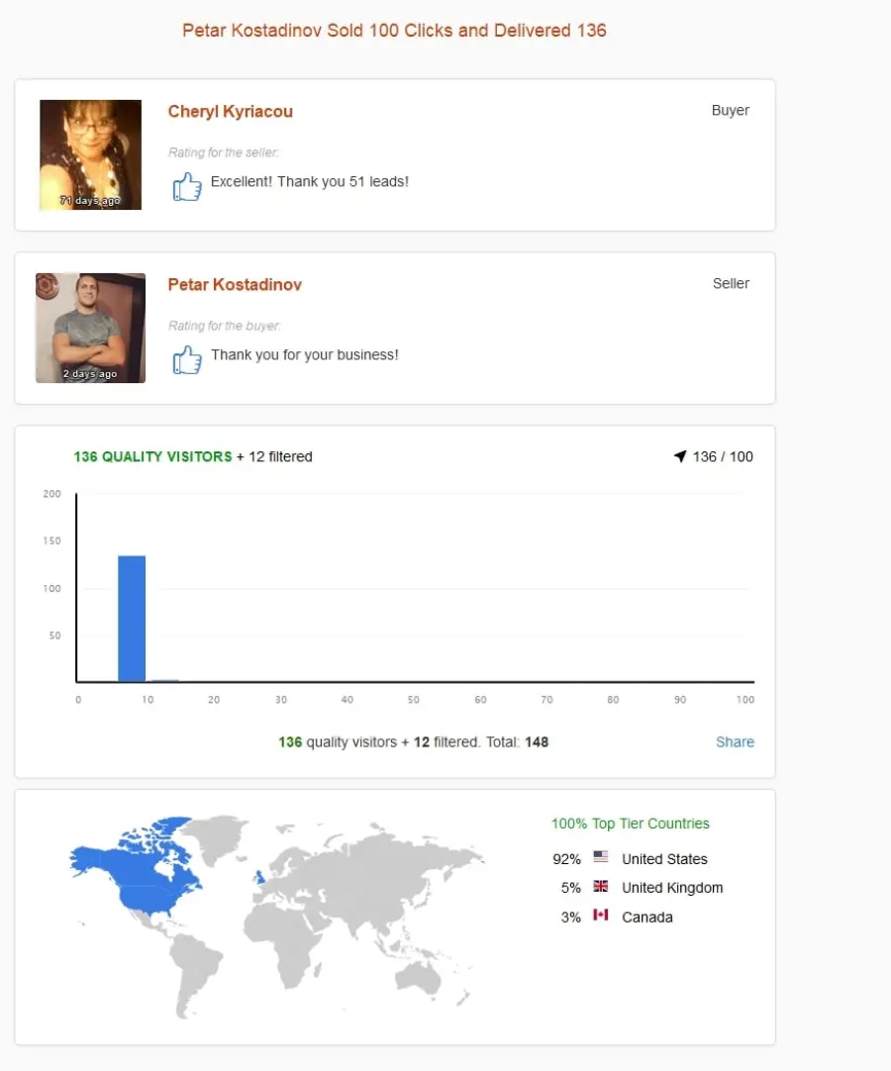Open Petar Kostadinov's profile photo
891x1071 pixels.
[90, 328]
